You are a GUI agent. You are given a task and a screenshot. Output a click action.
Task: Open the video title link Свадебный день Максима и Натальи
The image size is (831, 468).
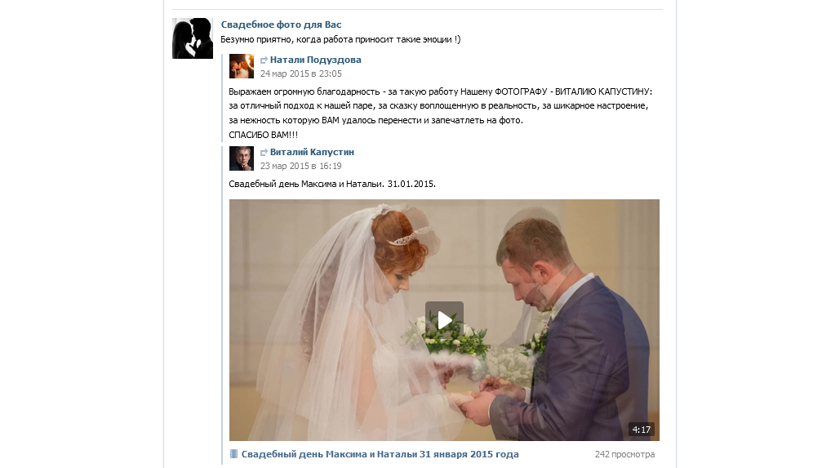(x=380, y=454)
